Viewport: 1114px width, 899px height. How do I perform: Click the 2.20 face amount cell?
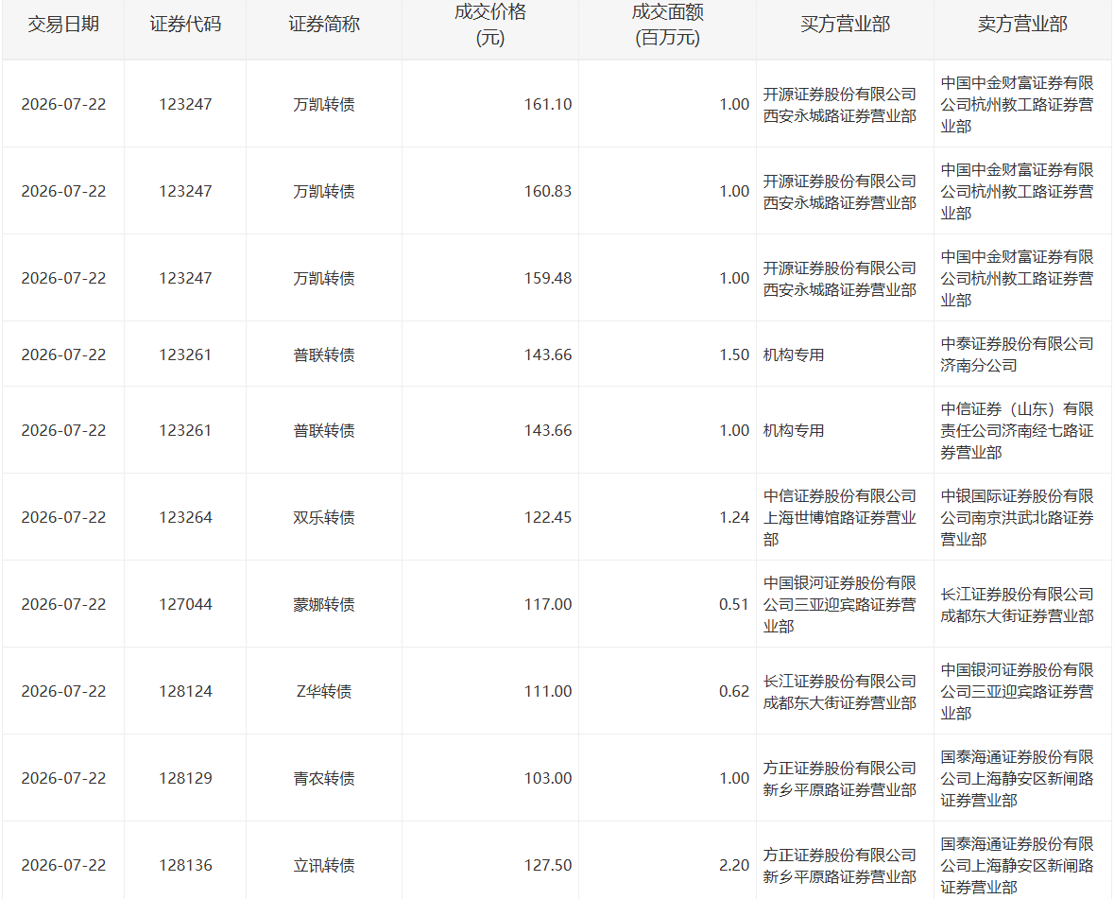click(x=734, y=865)
